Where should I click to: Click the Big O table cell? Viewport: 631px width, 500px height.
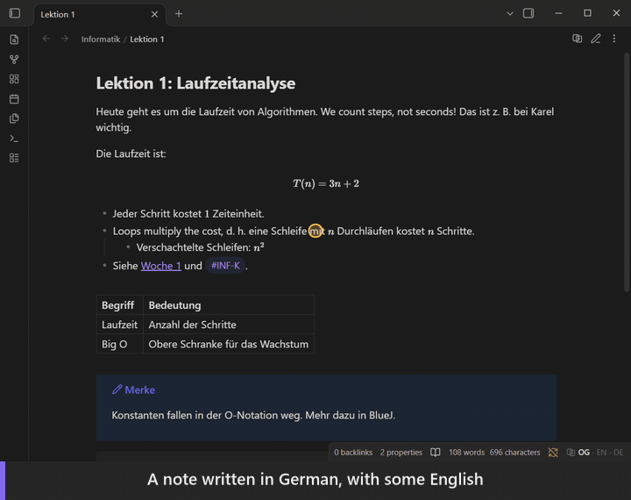pos(119,344)
